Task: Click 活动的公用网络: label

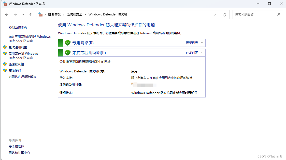Action: click(x=70, y=84)
